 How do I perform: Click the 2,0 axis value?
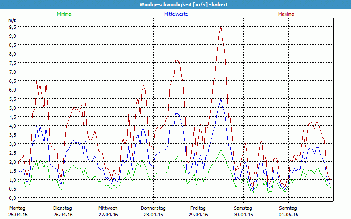pos(12,162)
